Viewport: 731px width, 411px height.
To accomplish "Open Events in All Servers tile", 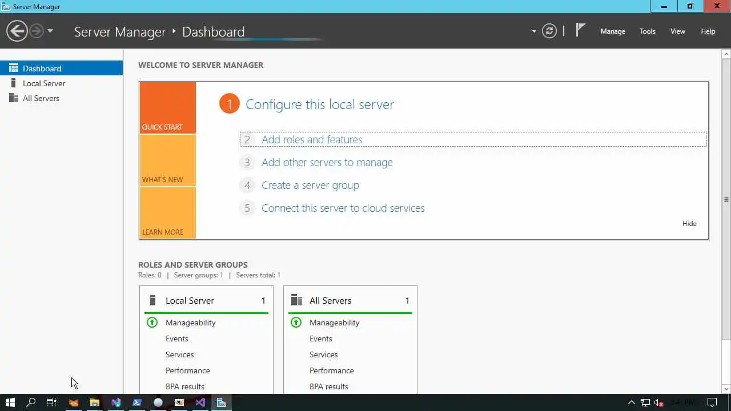I will [x=321, y=339].
